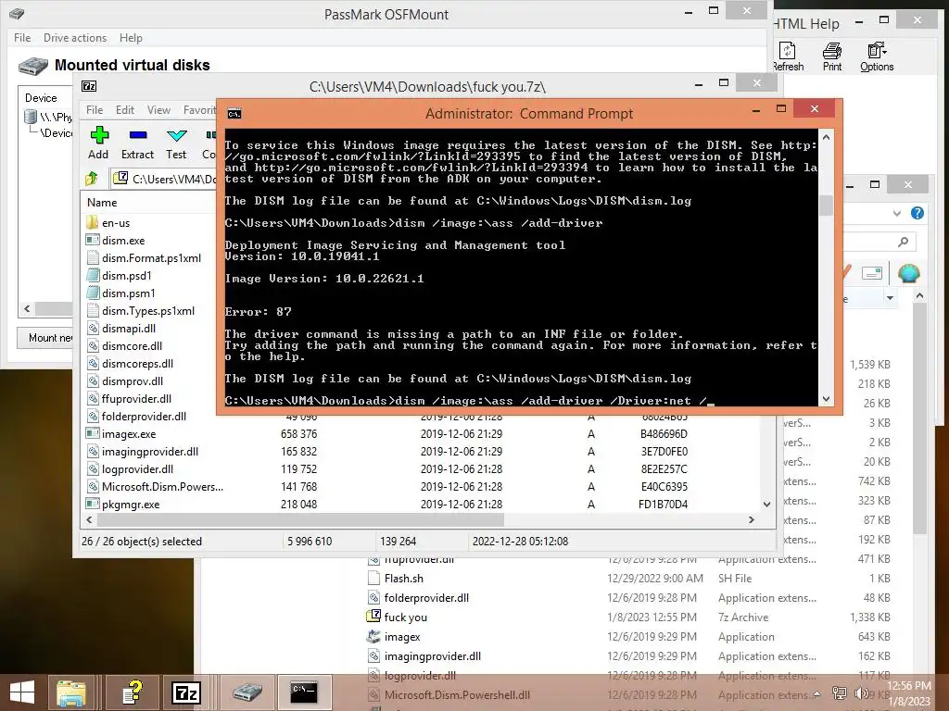Open 7-Zip from the taskbar

[186, 692]
